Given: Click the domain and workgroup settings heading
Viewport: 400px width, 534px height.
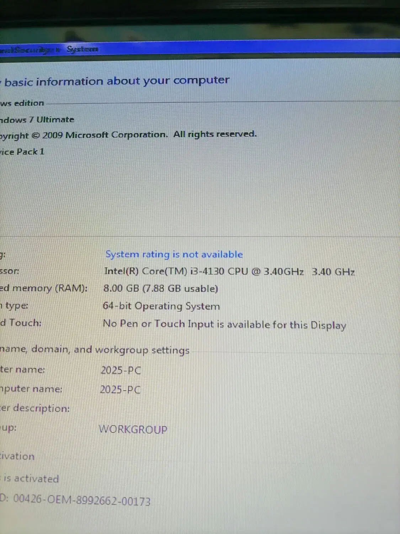Looking at the screenshot, I should 95,350.
